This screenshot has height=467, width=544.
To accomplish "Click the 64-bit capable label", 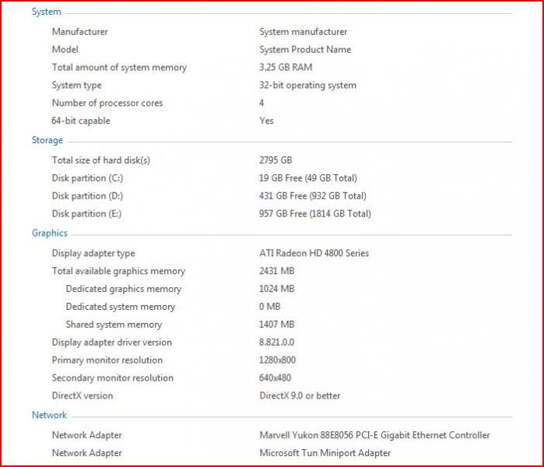I will (x=81, y=121).
